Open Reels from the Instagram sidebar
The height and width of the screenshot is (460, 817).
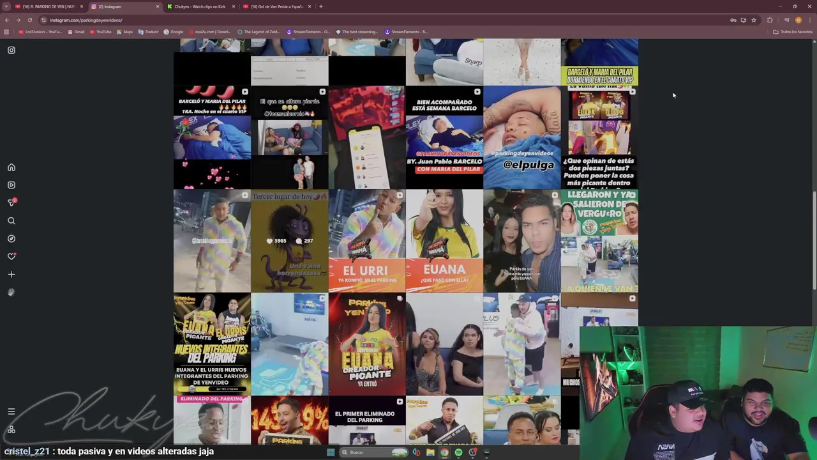11,185
